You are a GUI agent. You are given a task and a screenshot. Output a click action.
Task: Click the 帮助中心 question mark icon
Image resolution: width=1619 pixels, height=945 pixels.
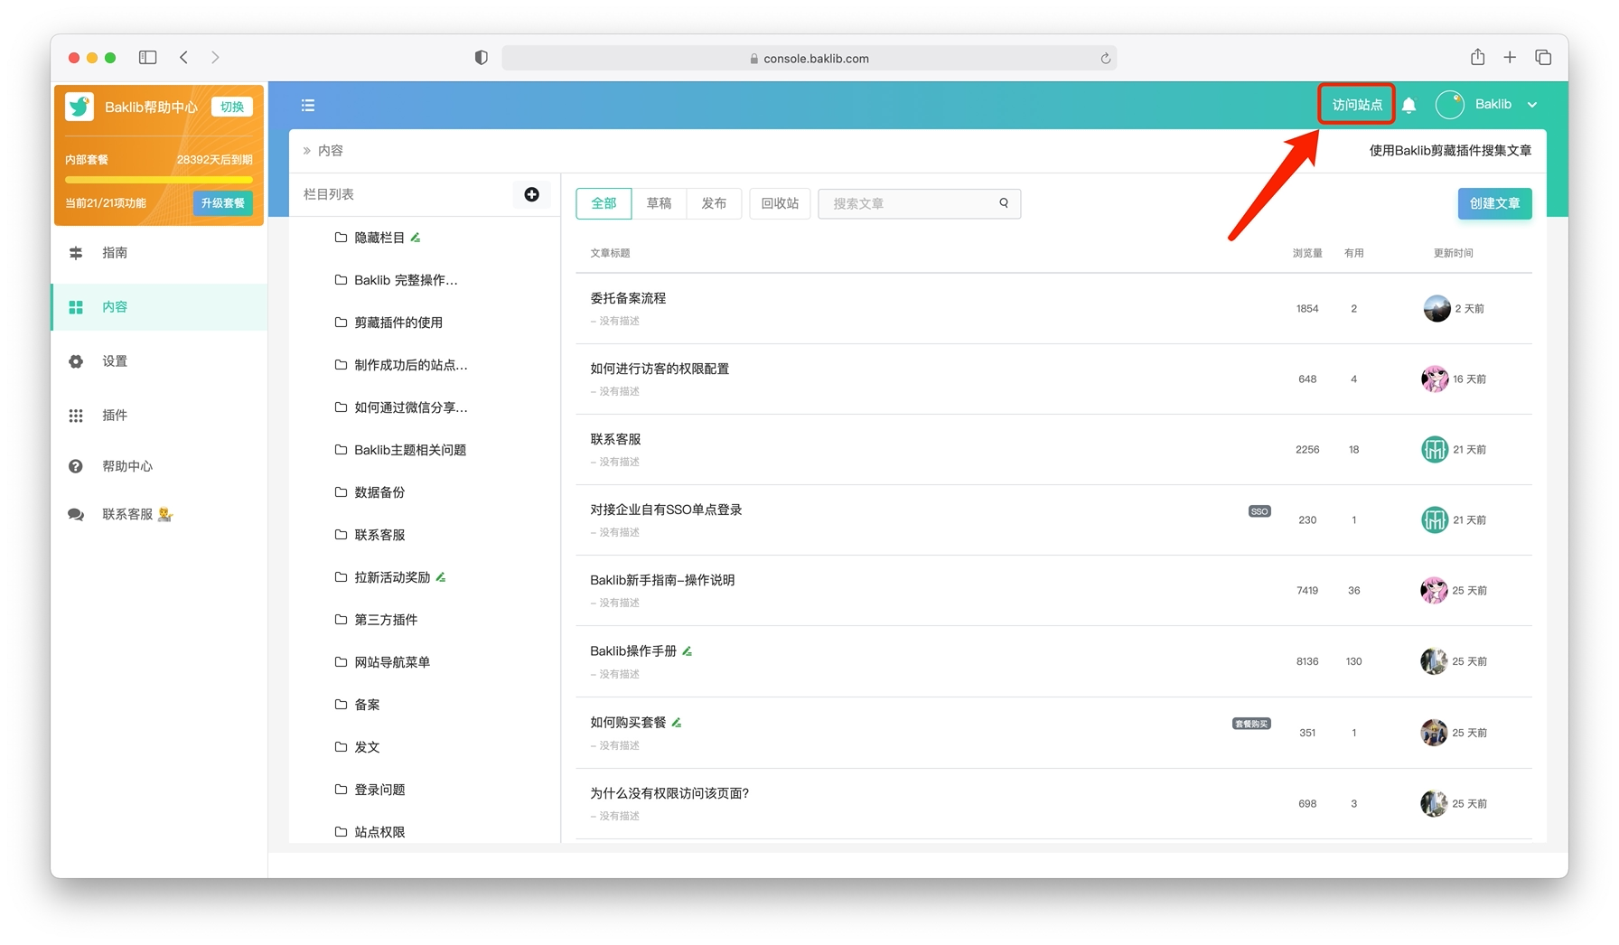[76, 466]
